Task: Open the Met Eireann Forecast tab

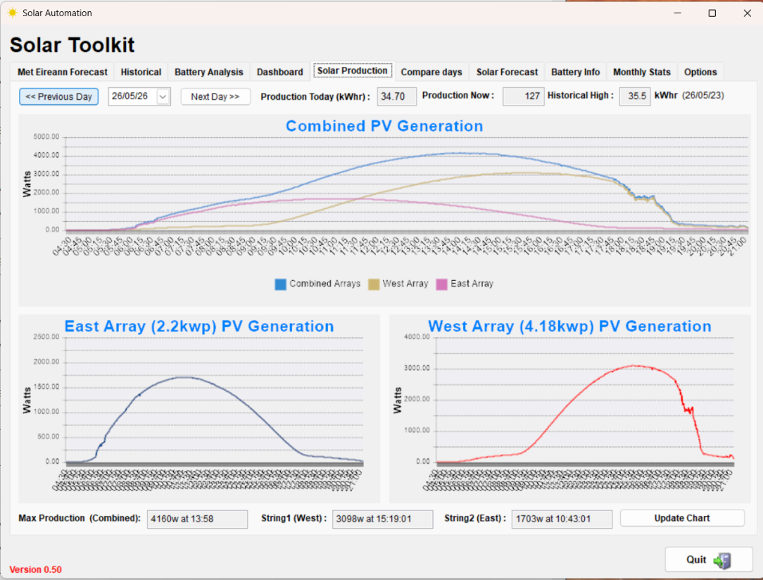Action: coord(62,72)
